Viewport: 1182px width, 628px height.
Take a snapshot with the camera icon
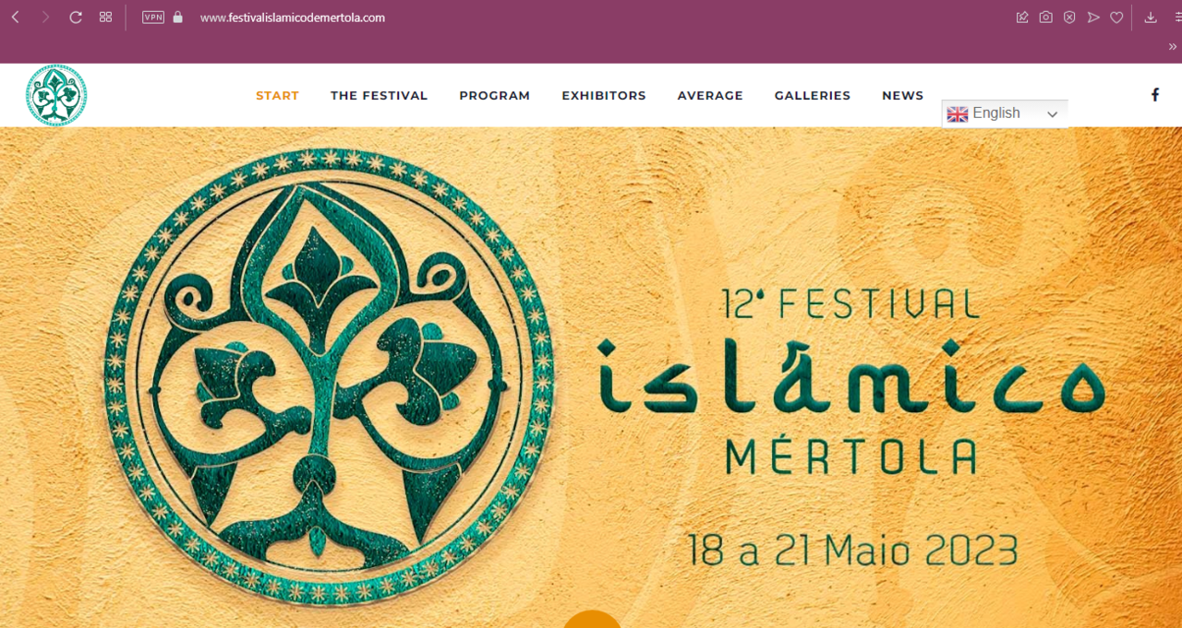tap(1045, 17)
